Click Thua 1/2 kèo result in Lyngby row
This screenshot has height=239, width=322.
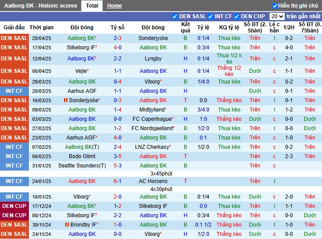click(x=229, y=59)
